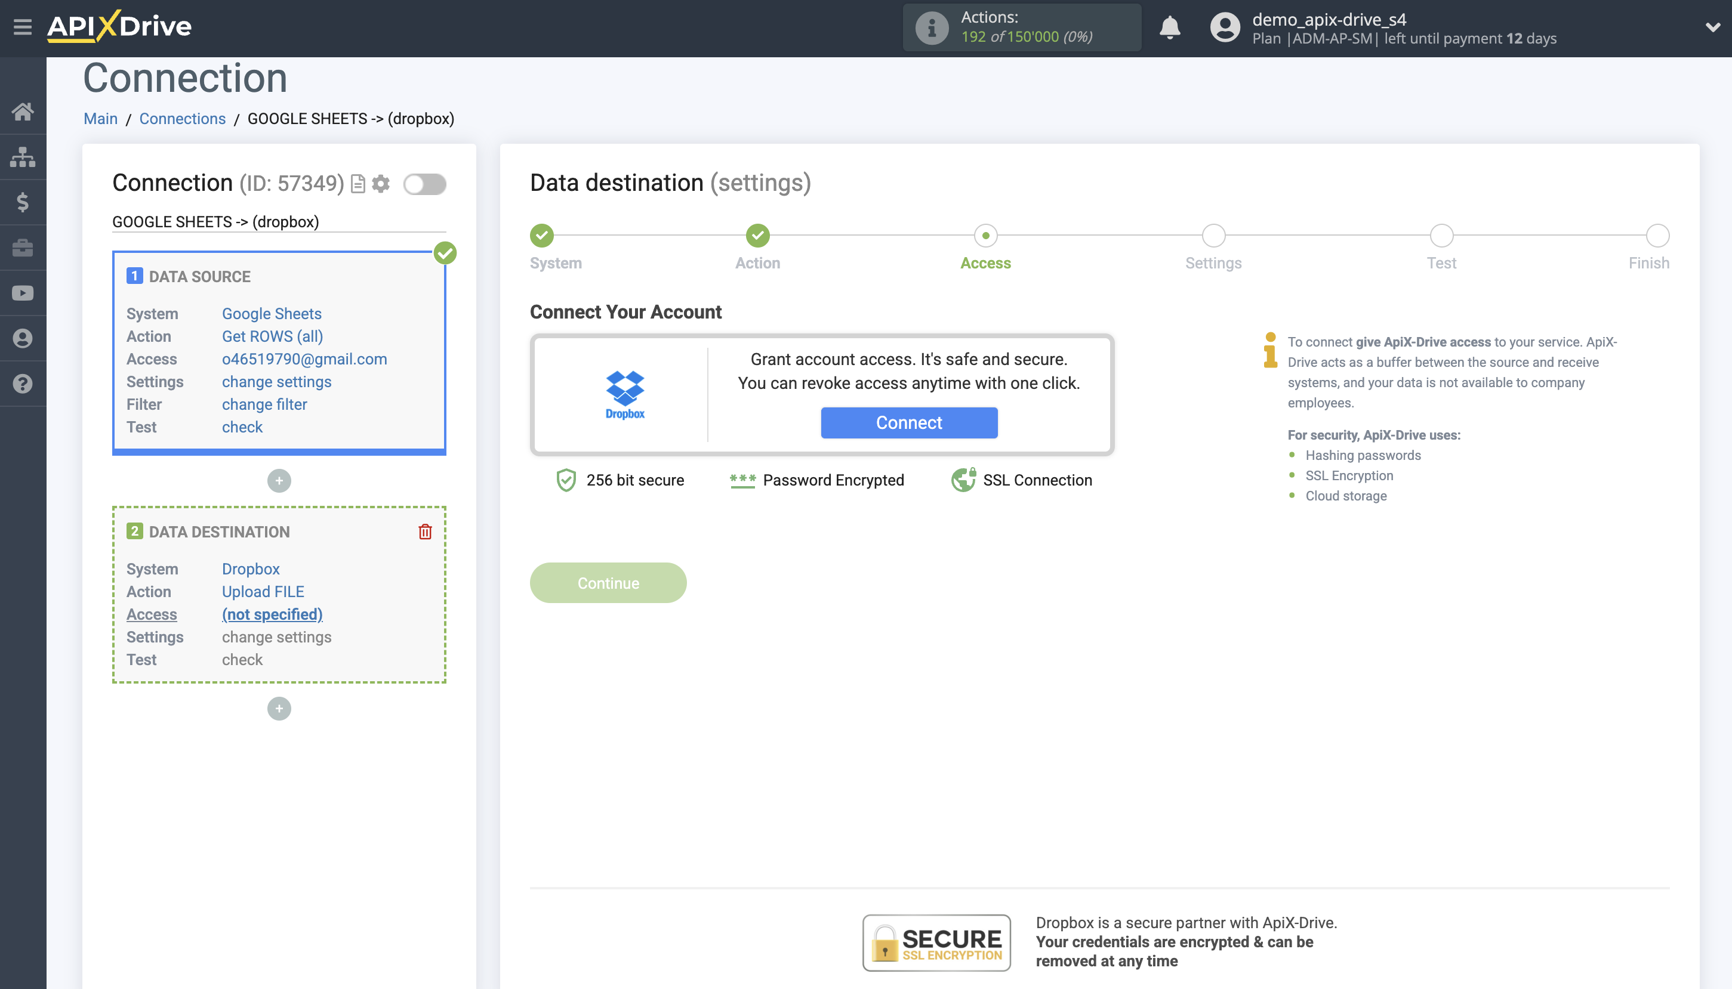The height and width of the screenshot is (989, 1732).
Task: Open the ApiX-Drive home dashboard icon
Action: (23, 112)
